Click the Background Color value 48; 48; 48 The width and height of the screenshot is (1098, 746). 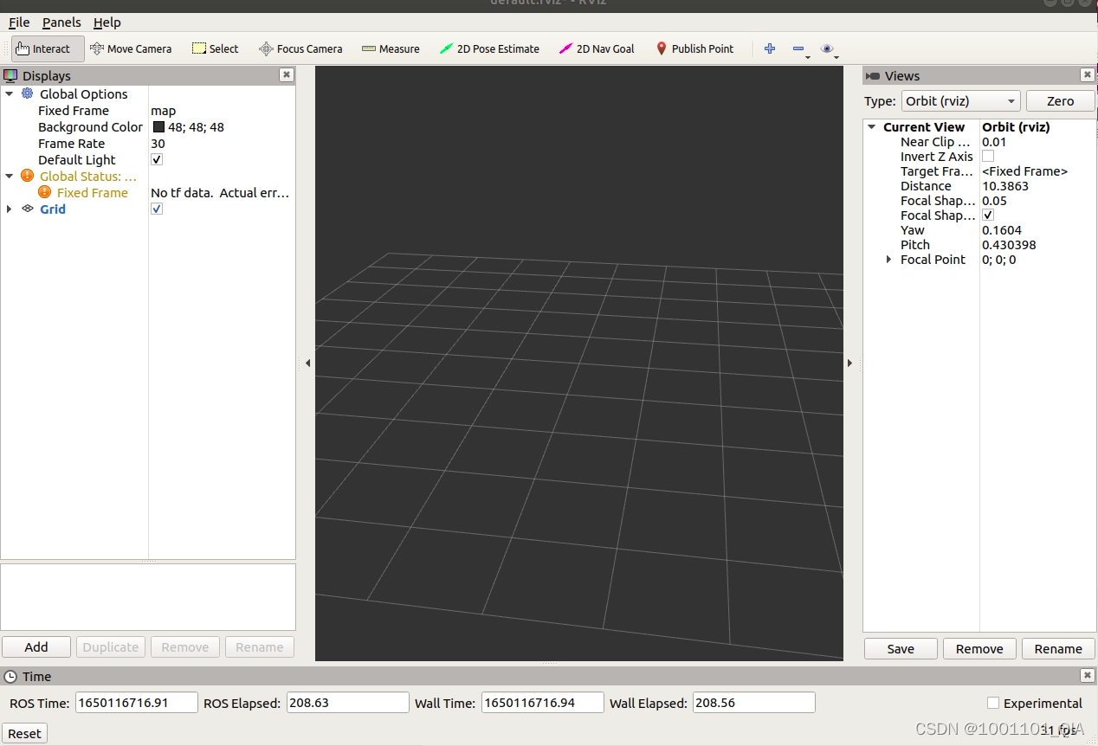pos(196,127)
